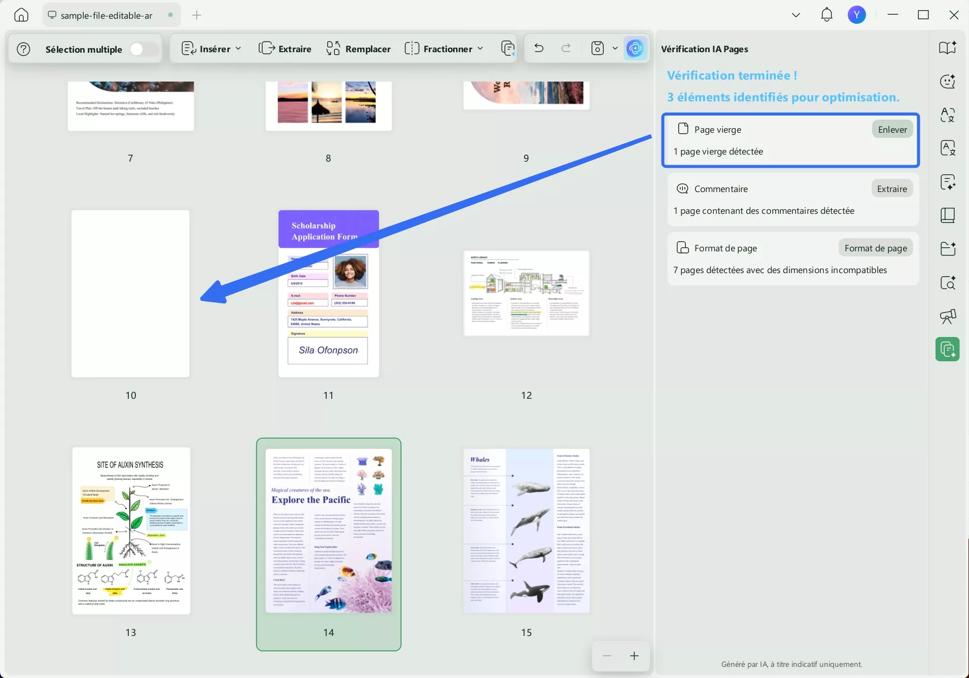Click the framed A translate icon in sidebar

947,148
